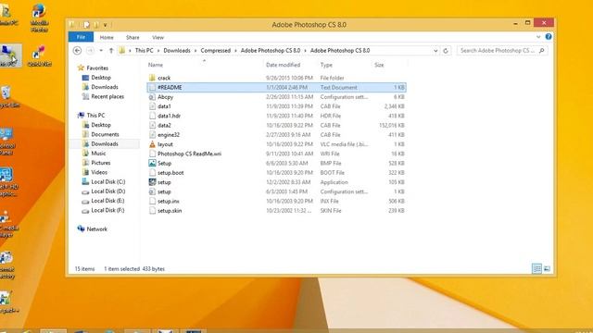
Task: Click the Back navigation arrow
Action: 77,51
